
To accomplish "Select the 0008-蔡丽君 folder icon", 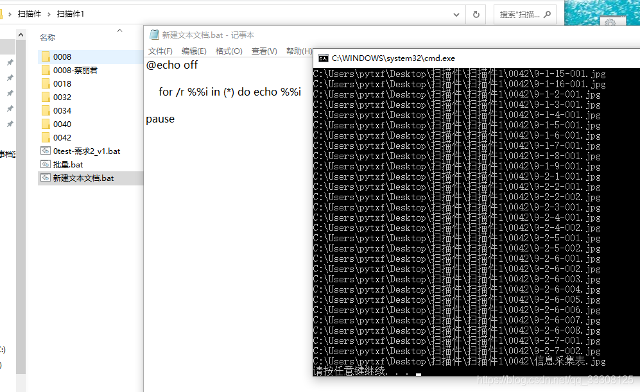I will pos(46,70).
